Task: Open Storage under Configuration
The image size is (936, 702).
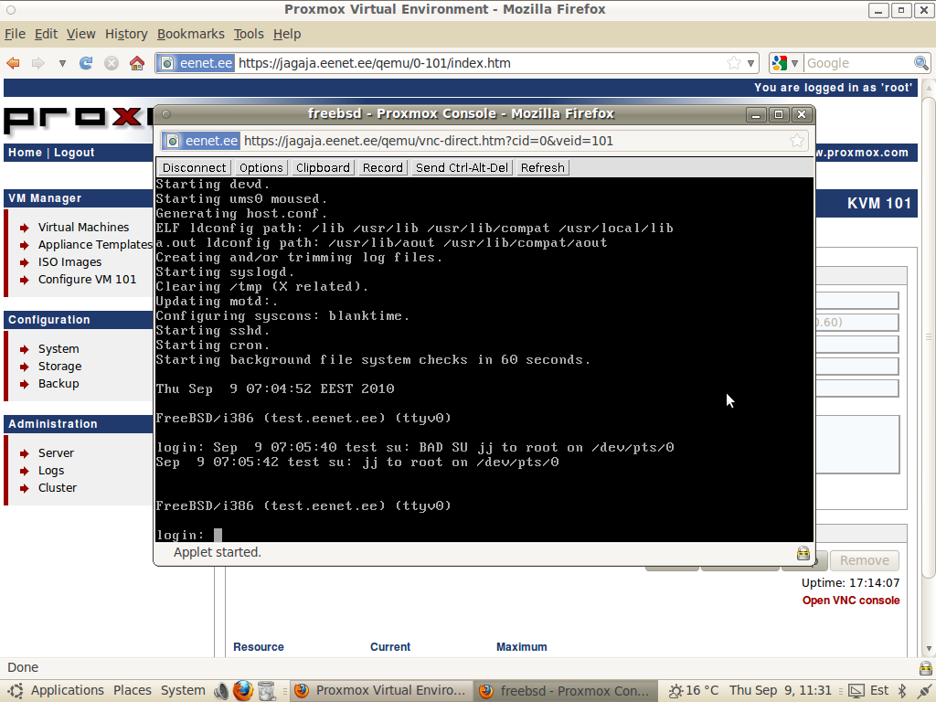Action: pyautogui.click(x=59, y=366)
